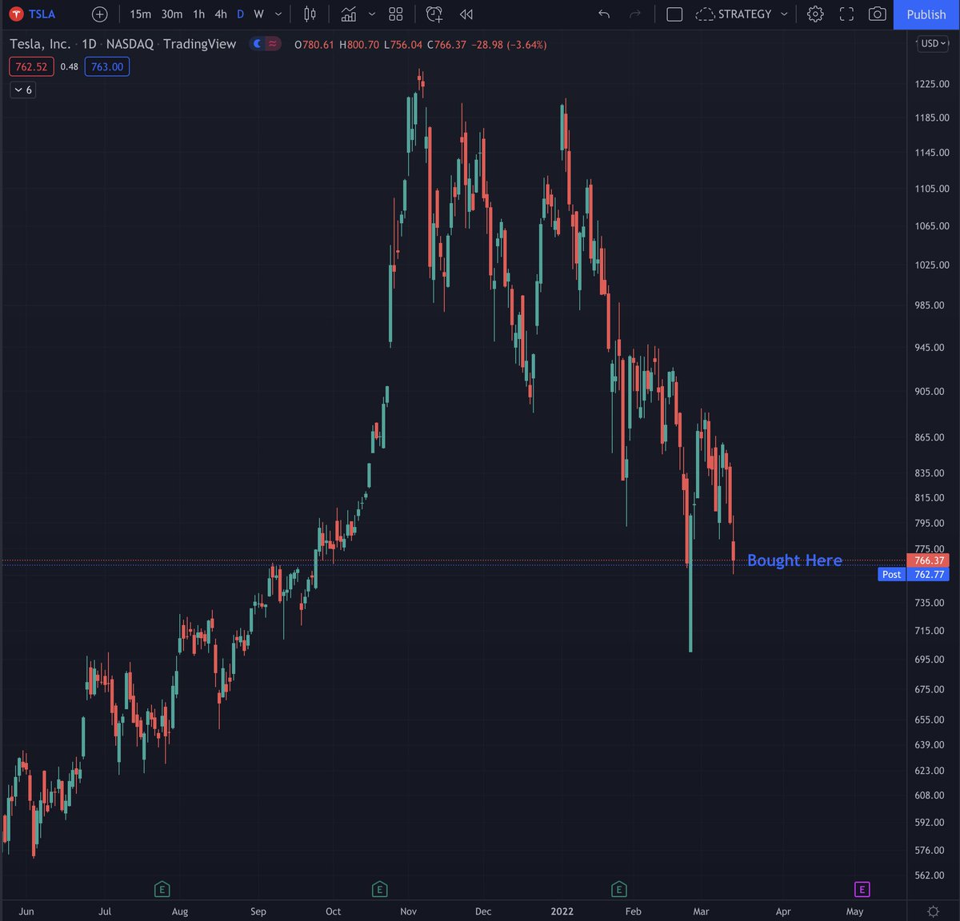This screenshot has height=921, width=960.
Task: Open the indicator templates grid icon
Action: click(396, 14)
